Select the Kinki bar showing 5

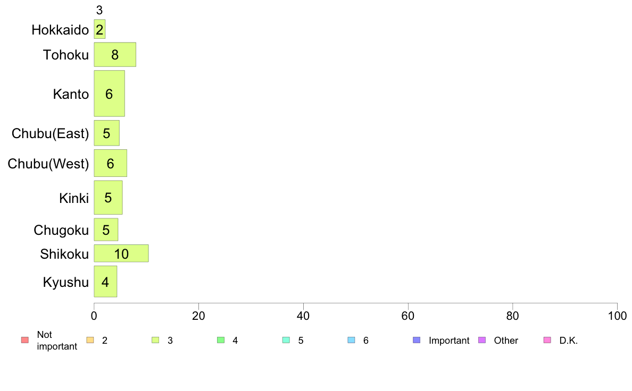pyautogui.click(x=108, y=197)
